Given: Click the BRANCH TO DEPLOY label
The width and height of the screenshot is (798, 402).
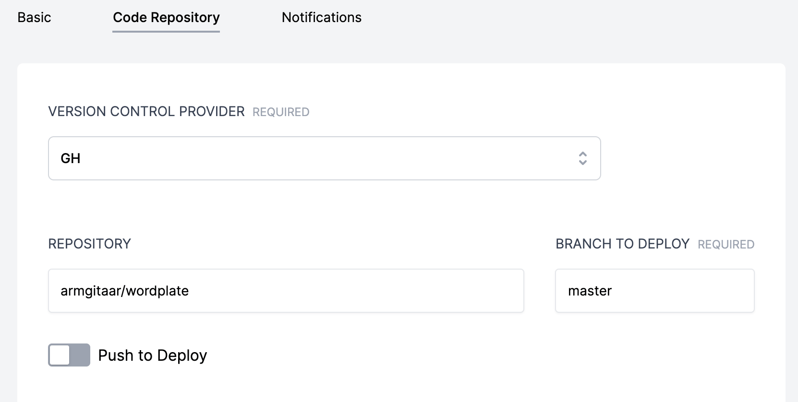Looking at the screenshot, I should pos(622,244).
